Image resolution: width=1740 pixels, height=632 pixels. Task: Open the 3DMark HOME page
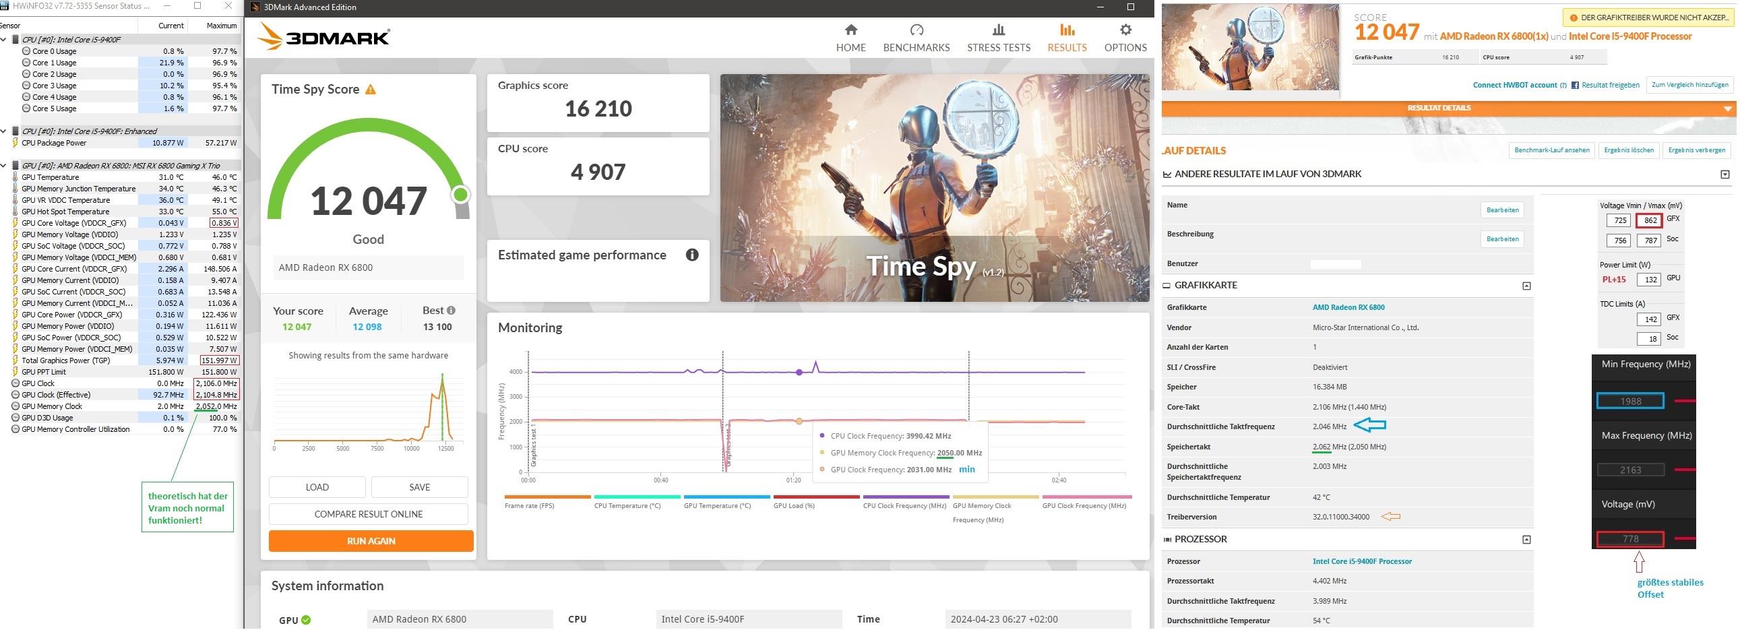point(850,38)
